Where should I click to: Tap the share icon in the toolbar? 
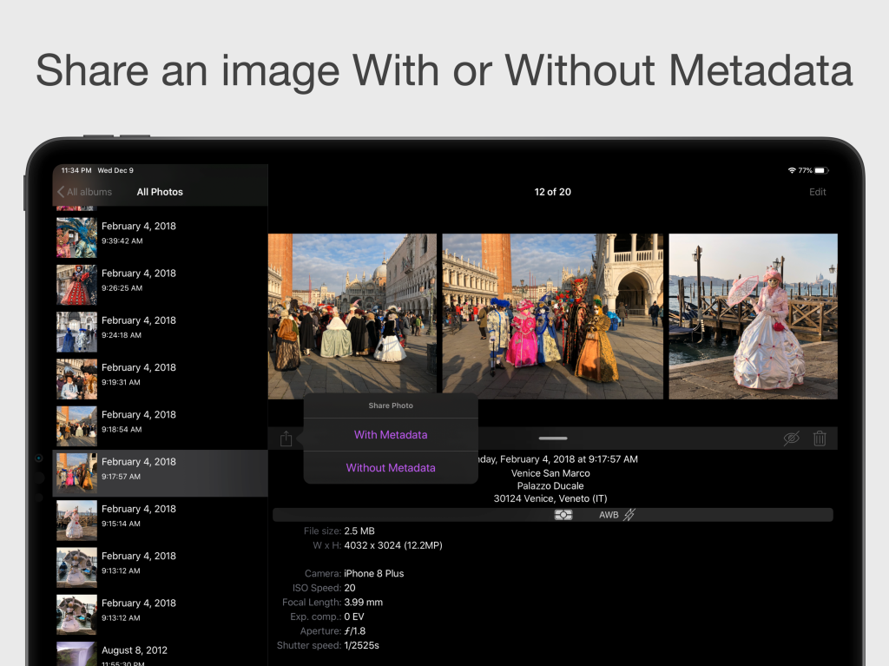tap(286, 439)
